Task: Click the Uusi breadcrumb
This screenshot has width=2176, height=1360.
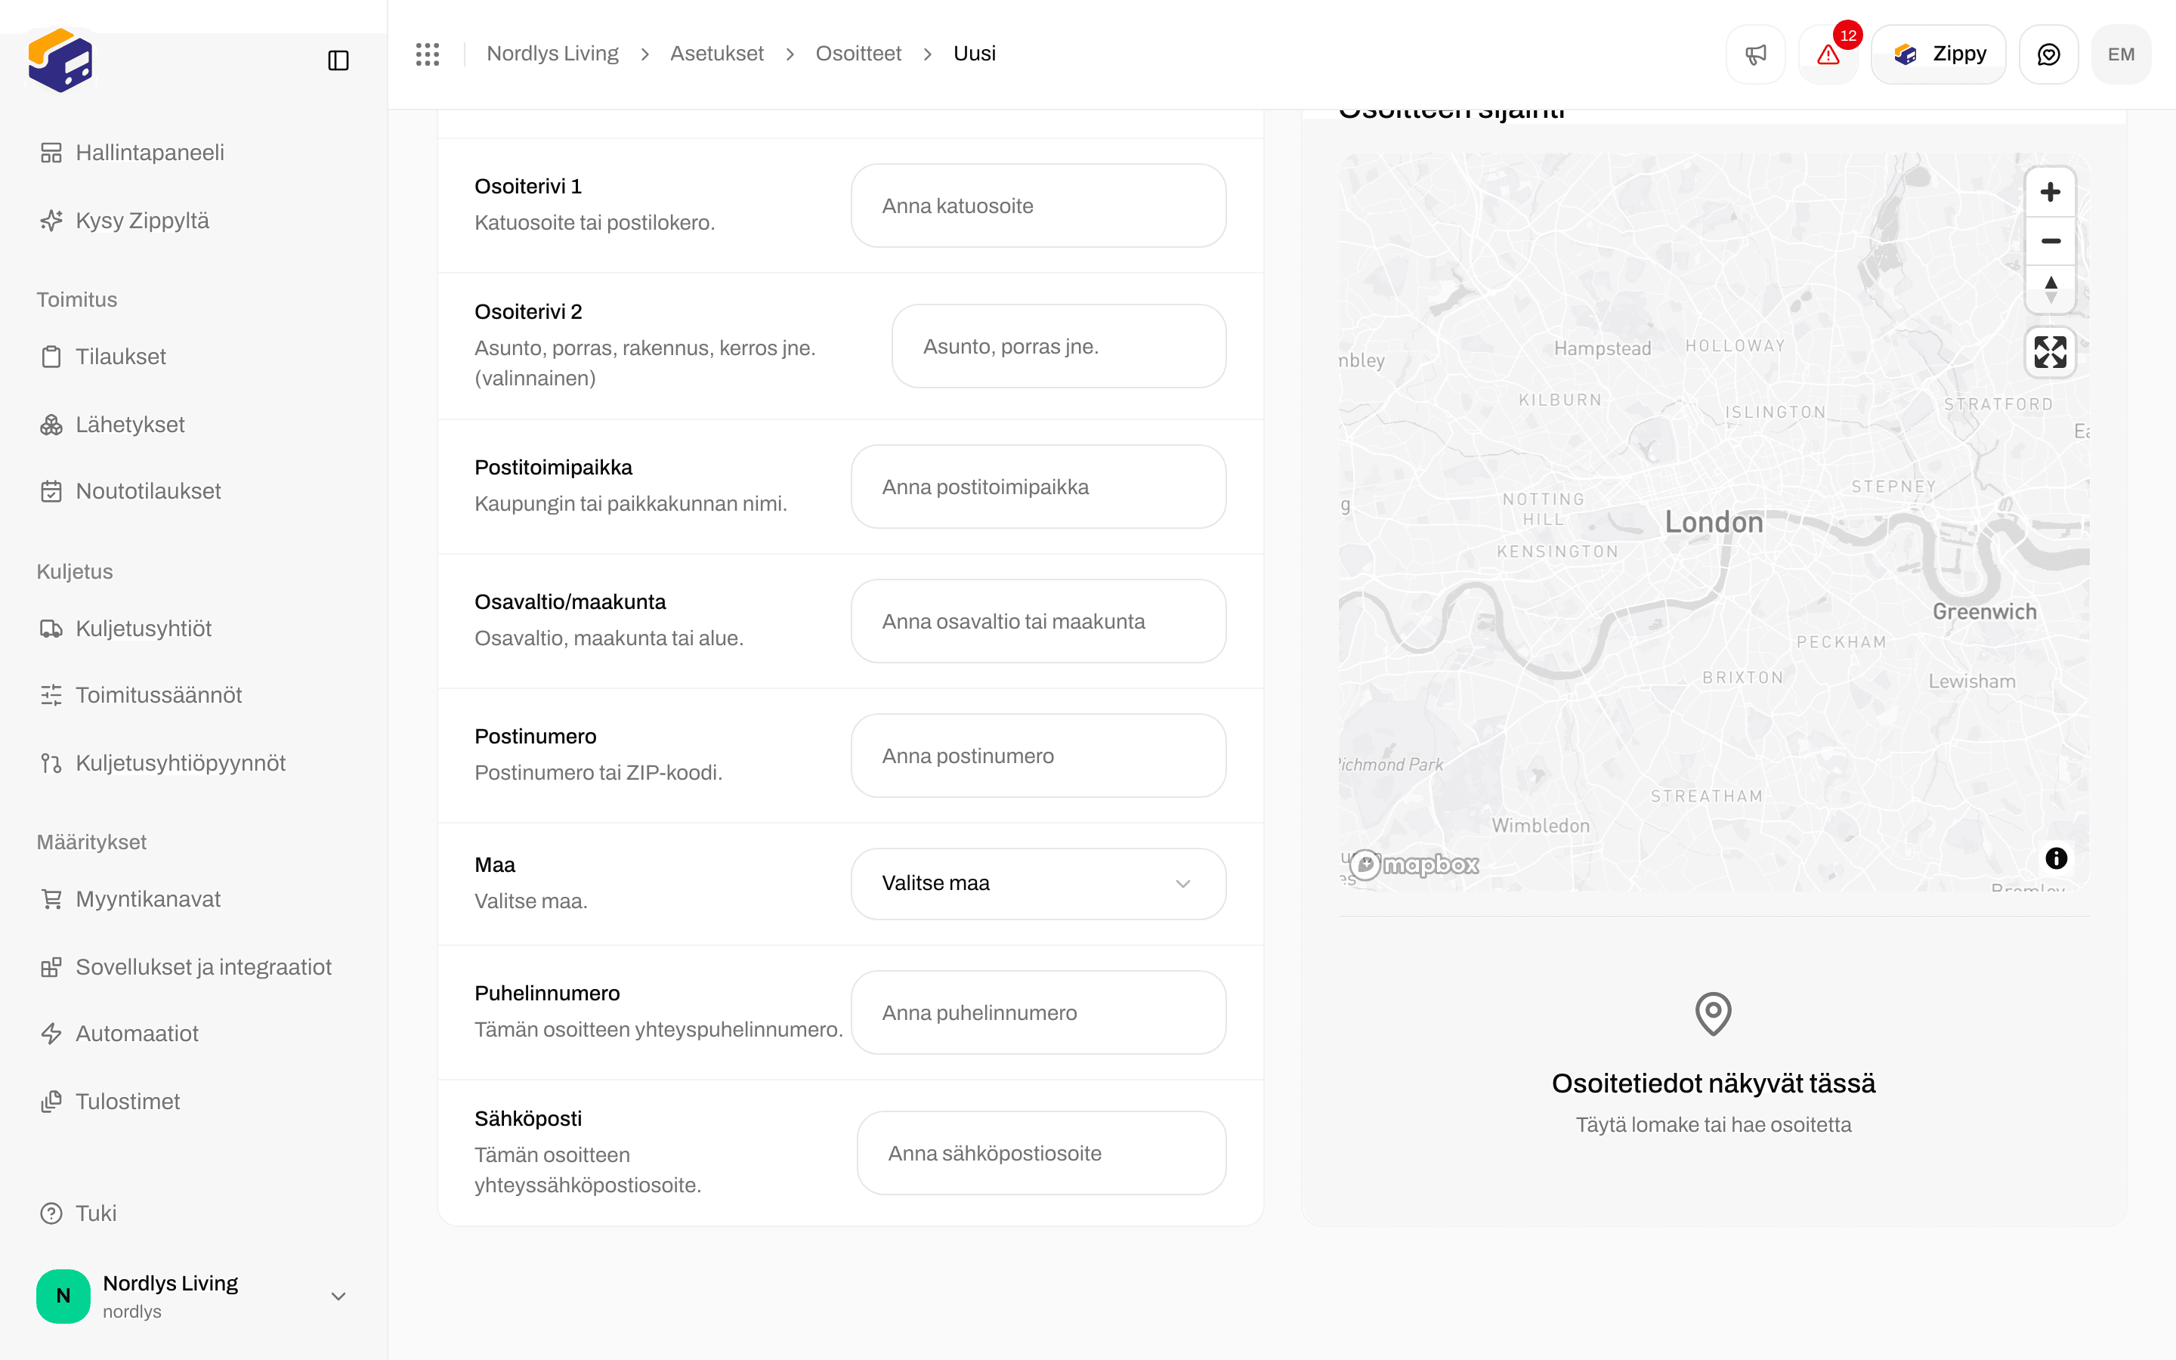Action: [974, 54]
